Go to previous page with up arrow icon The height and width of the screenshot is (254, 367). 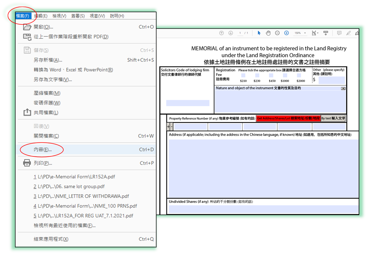tap(221, 33)
